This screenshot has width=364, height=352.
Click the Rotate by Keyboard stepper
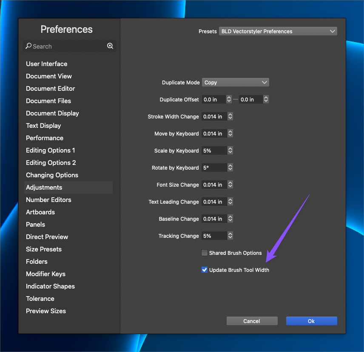[230, 167]
